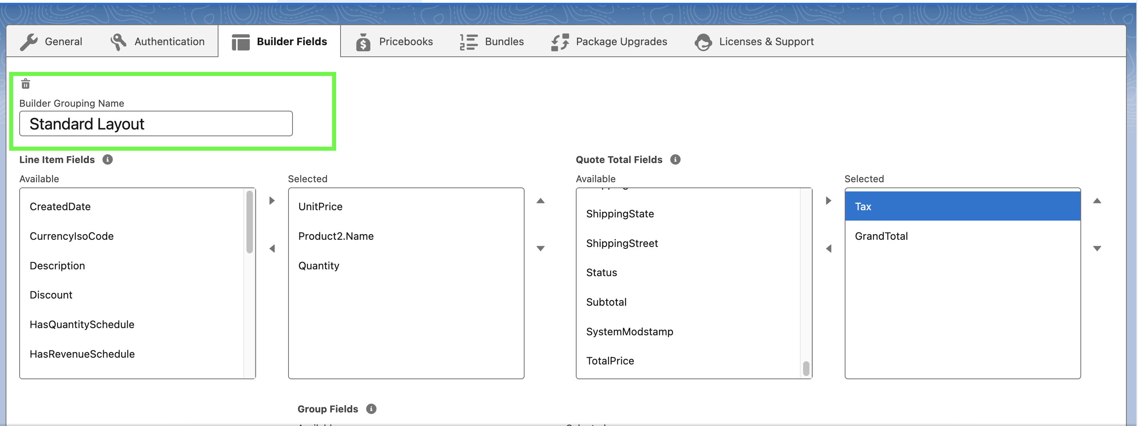Select GrandTotal in Quote Total Selected list

coord(881,236)
